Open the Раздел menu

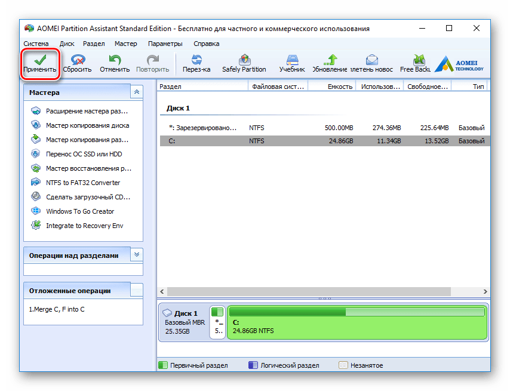(x=94, y=44)
